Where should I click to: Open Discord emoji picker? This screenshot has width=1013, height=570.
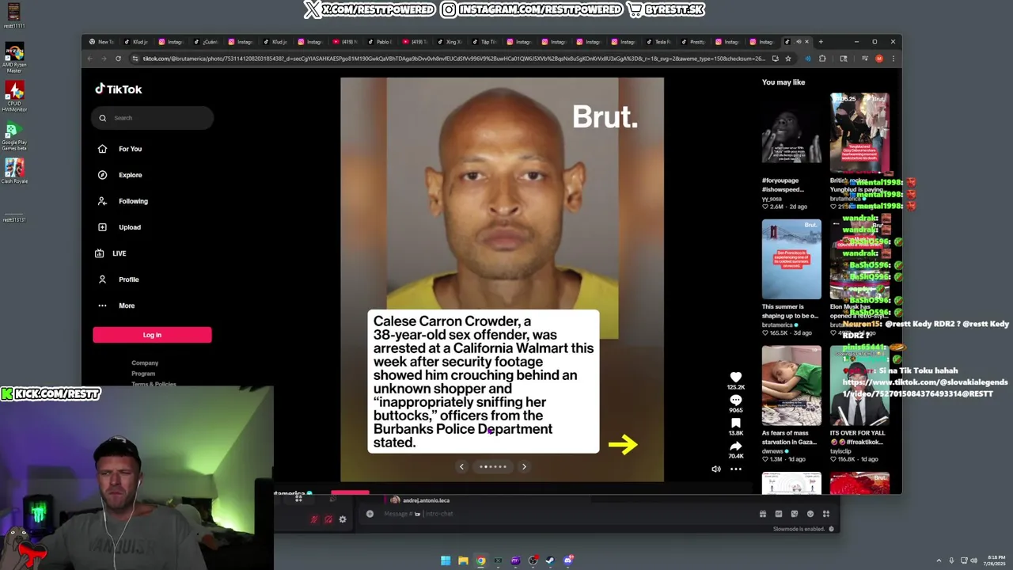click(810, 514)
